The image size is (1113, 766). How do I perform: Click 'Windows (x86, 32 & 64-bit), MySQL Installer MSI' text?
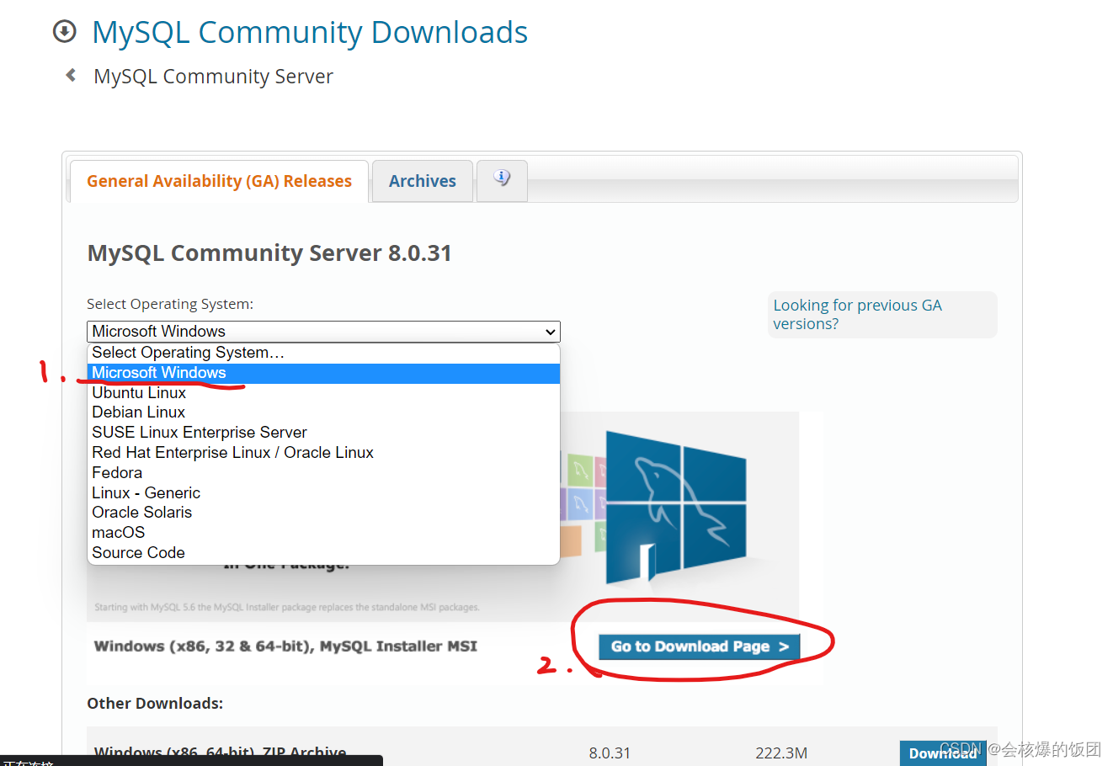pyautogui.click(x=285, y=646)
